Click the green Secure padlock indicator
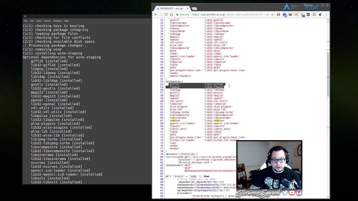Image resolution: width=358 pixels, height=201 pixels. 183,15
